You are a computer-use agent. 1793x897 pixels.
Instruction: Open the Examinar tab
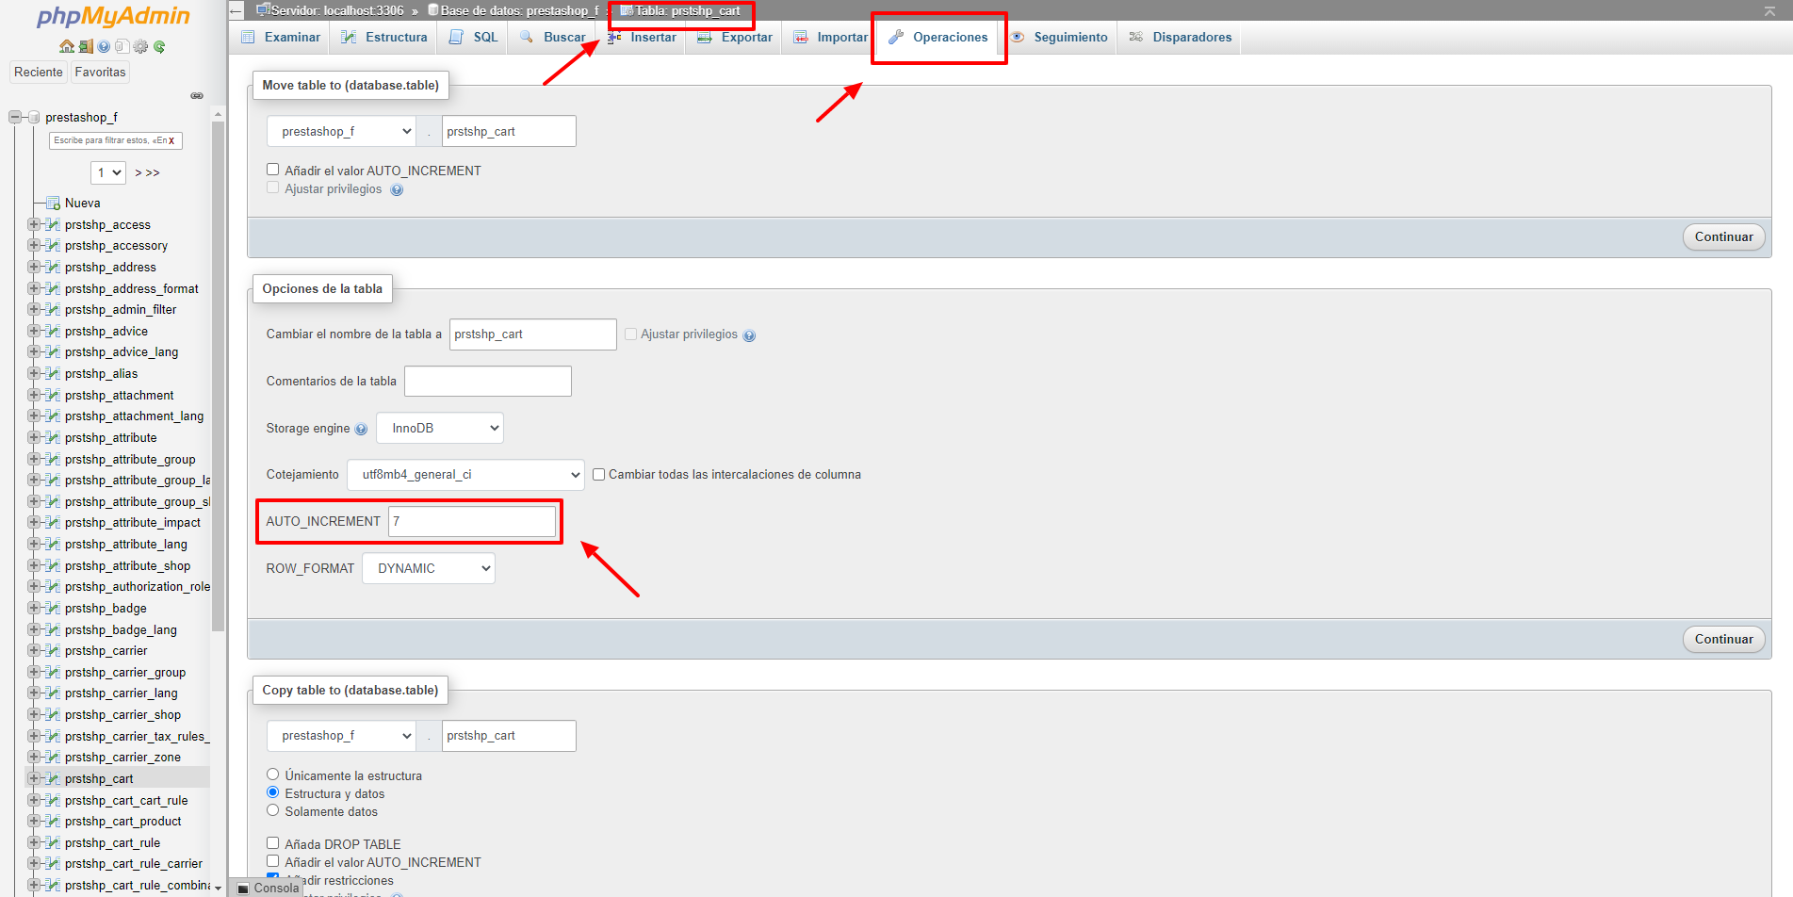tap(281, 37)
